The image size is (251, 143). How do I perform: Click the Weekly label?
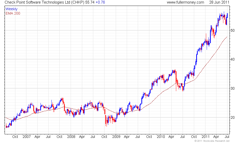point(11,9)
